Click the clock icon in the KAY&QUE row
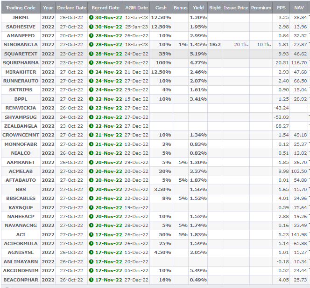Image resolution: width=310 pixels, height=288 pixels. tap(91, 207)
